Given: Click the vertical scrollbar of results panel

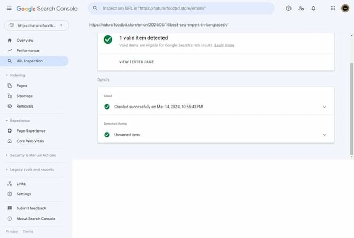Looking at the screenshot, I should pyautogui.click(x=351, y=109).
